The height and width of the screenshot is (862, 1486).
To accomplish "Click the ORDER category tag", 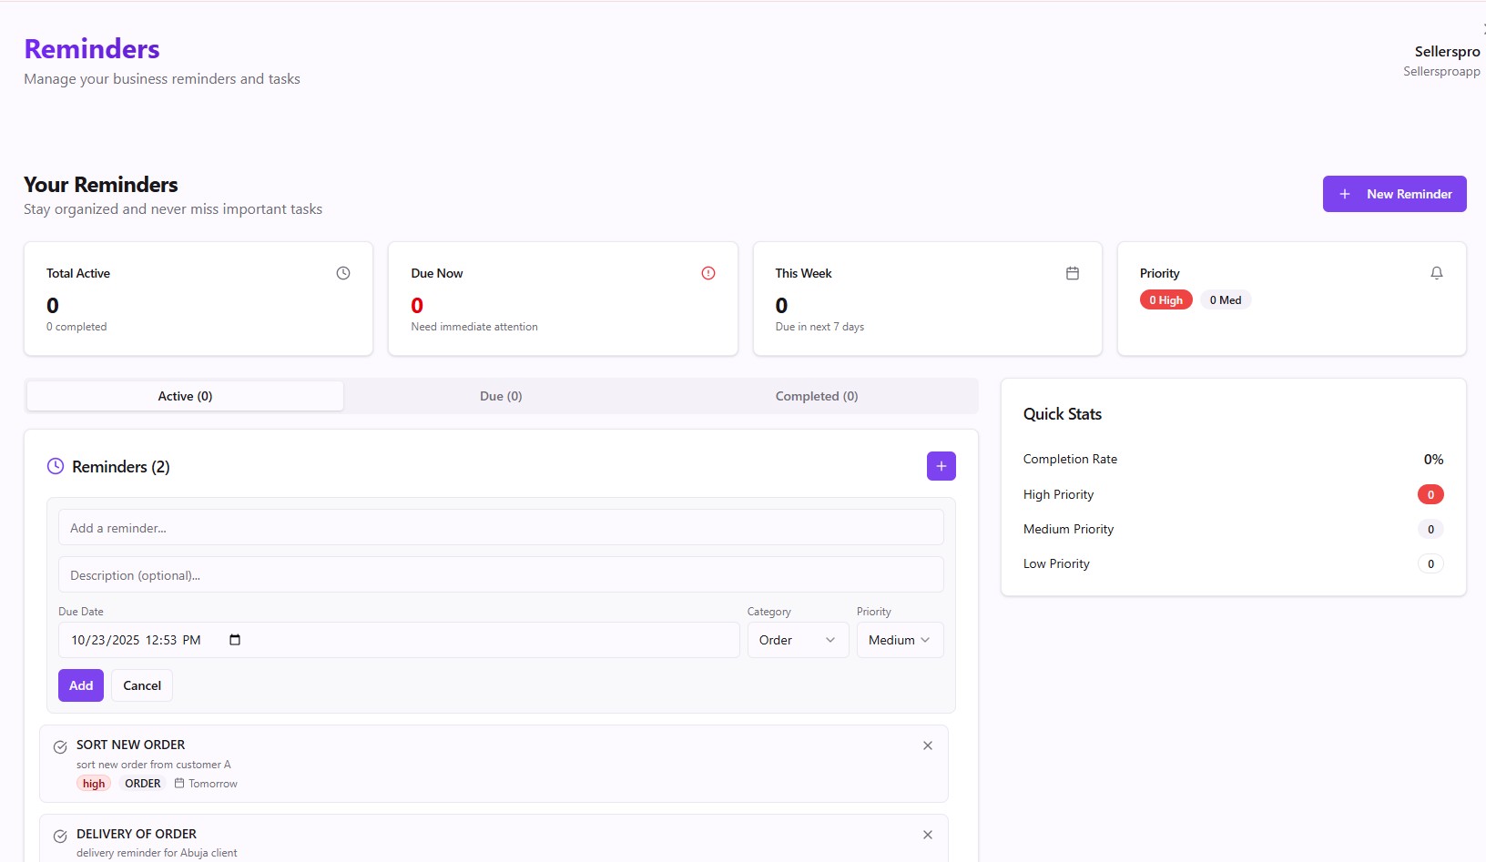I will coord(143,784).
